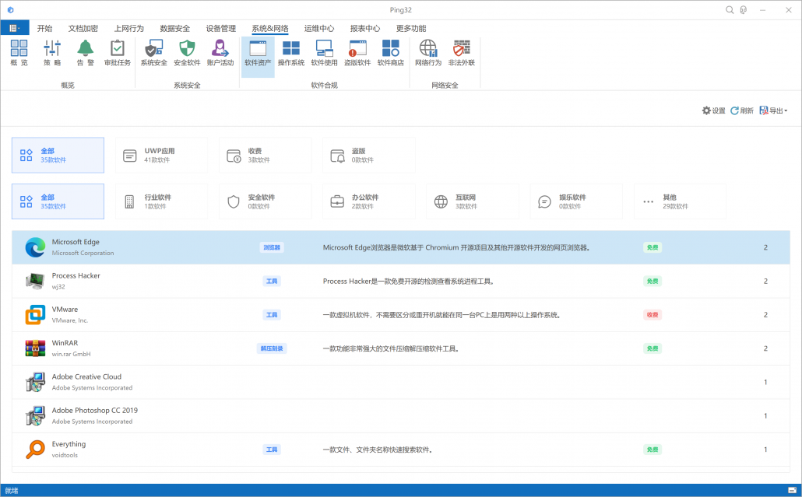Open the 账户活动 account activity icon

[220, 53]
